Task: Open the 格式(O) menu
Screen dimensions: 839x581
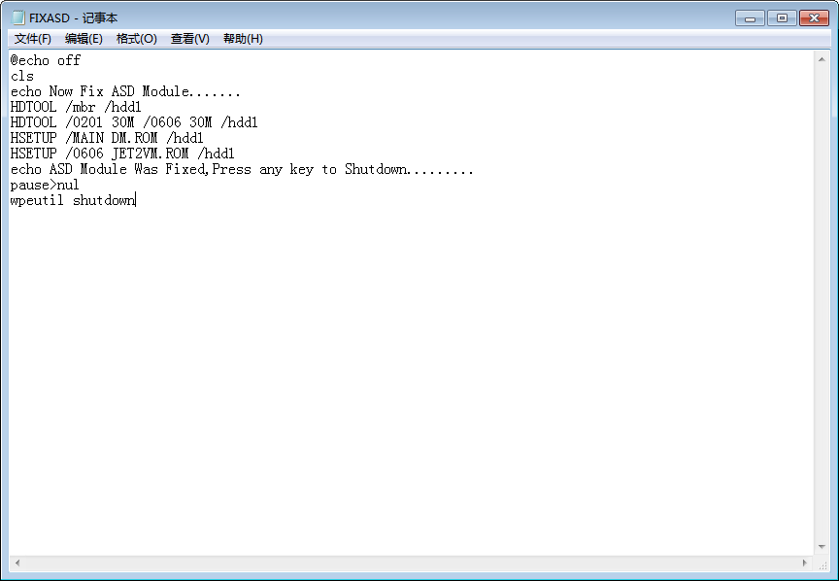Action: tap(137, 39)
